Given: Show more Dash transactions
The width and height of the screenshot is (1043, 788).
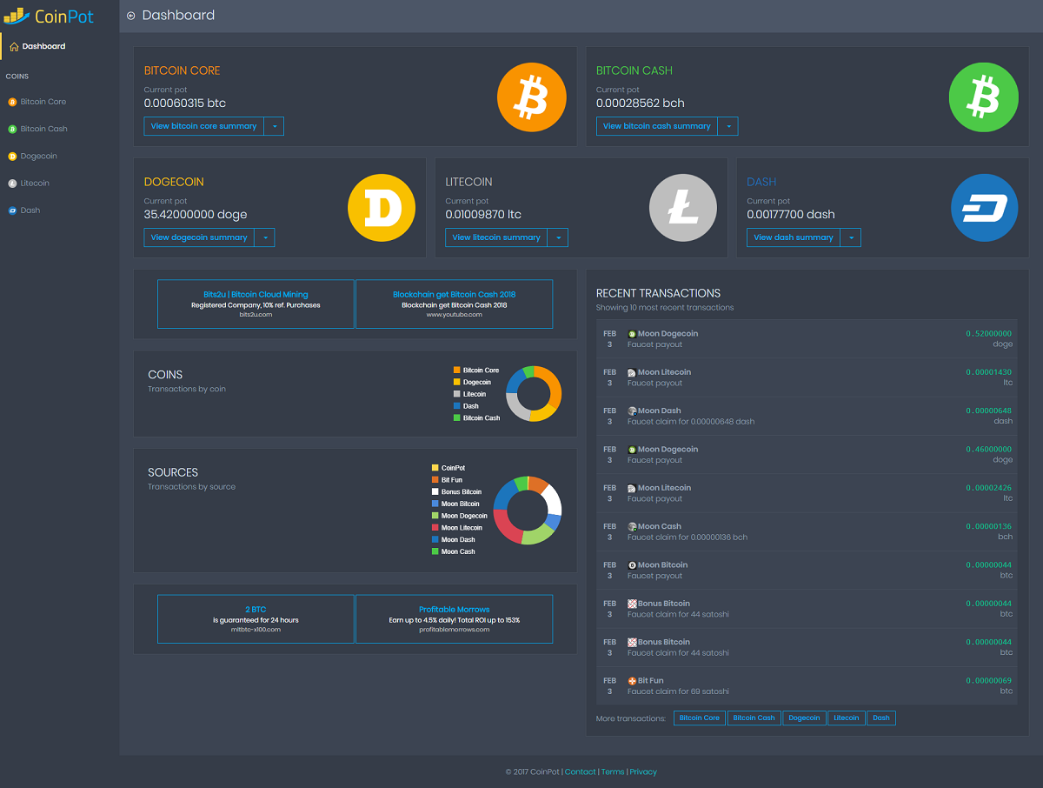Looking at the screenshot, I should tap(881, 718).
